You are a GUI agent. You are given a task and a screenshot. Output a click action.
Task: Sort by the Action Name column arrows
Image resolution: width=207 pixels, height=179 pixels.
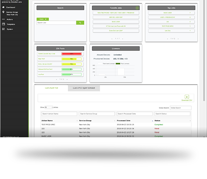click(77, 121)
